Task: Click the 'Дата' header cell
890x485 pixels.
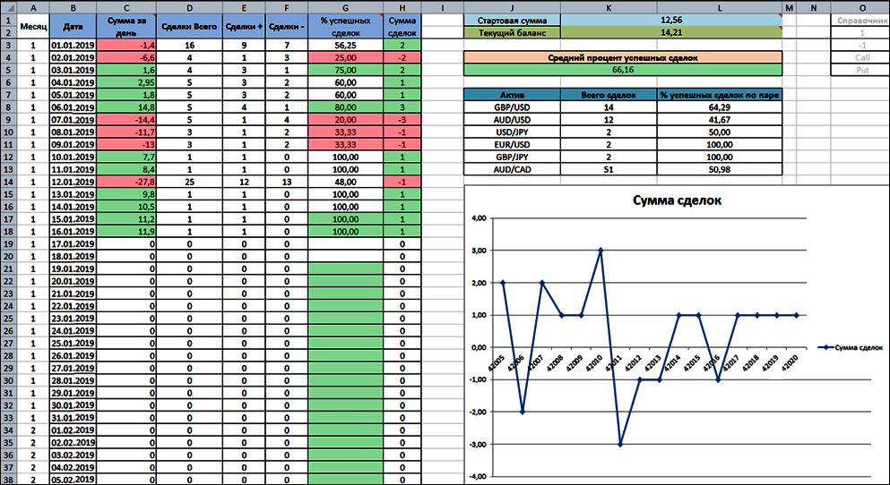Action: click(73, 26)
